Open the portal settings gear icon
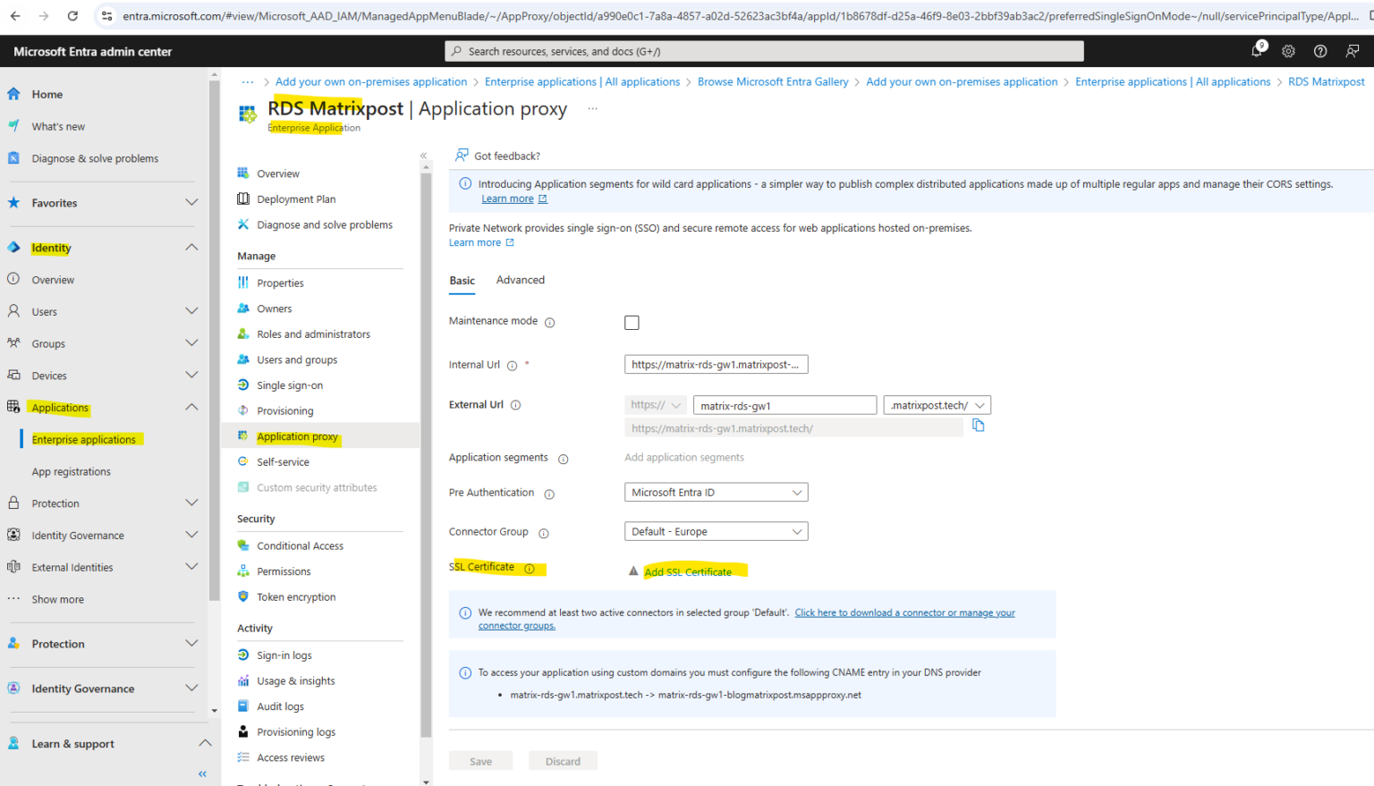The image size is (1374, 786). [x=1288, y=51]
